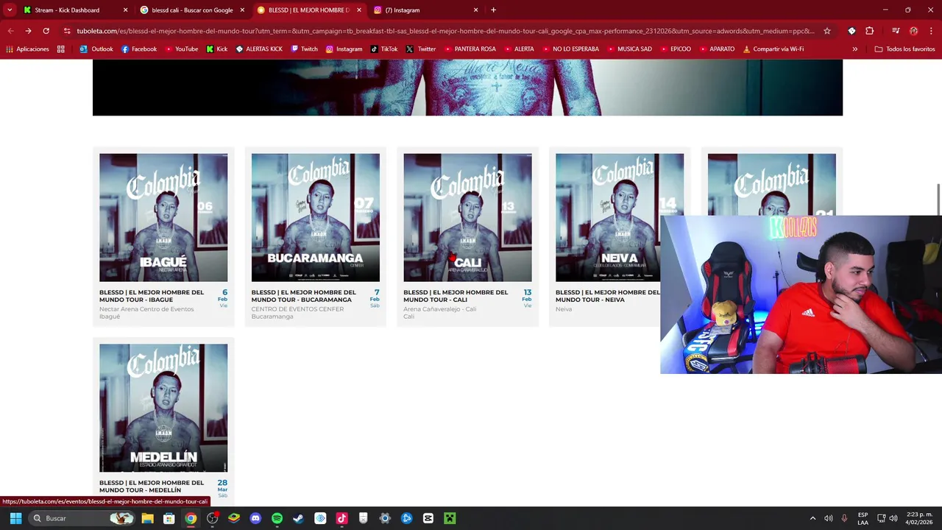942x530 pixels.
Task: Click the Medellín tour poster thumbnail
Action: pos(163,408)
